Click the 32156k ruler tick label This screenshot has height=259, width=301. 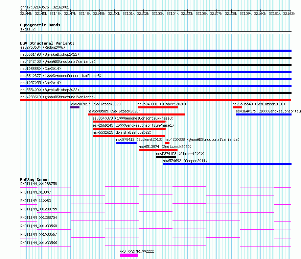pyautogui.click(x=202, y=14)
